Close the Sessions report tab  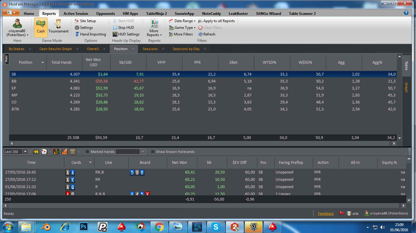point(163,49)
